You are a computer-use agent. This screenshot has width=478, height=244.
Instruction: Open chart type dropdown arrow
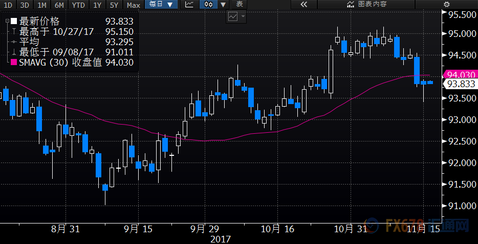pyautogui.click(x=224, y=5)
